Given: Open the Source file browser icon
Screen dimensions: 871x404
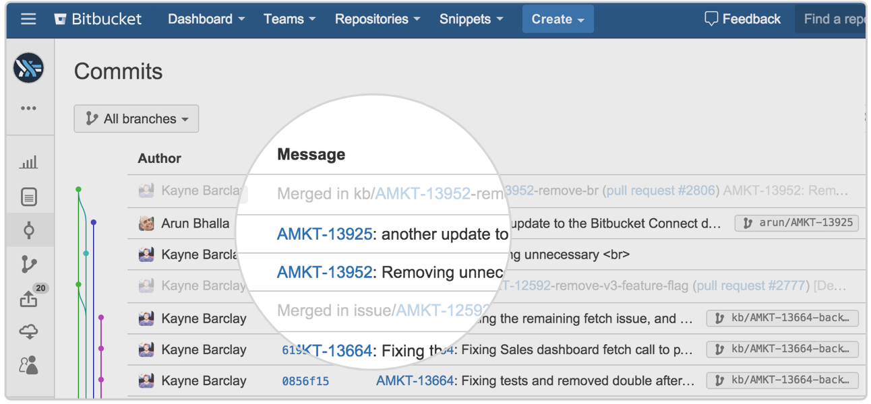Looking at the screenshot, I should pos(30,197).
